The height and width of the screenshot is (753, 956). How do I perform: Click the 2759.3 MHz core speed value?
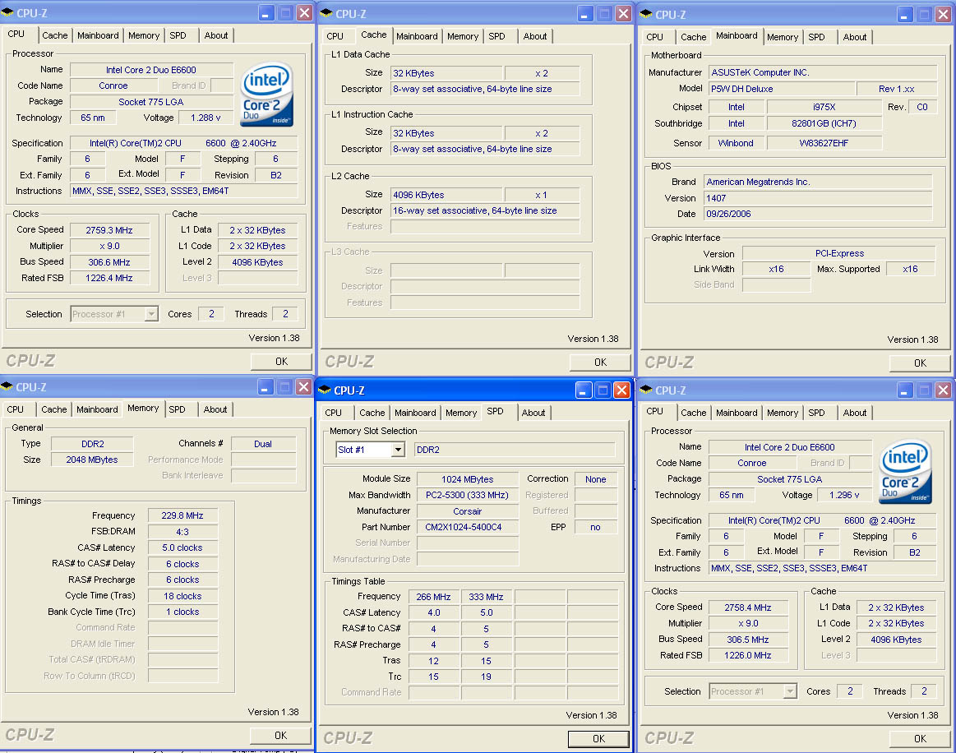[109, 230]
